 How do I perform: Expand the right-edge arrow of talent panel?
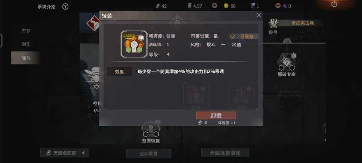tap(324, 128)
